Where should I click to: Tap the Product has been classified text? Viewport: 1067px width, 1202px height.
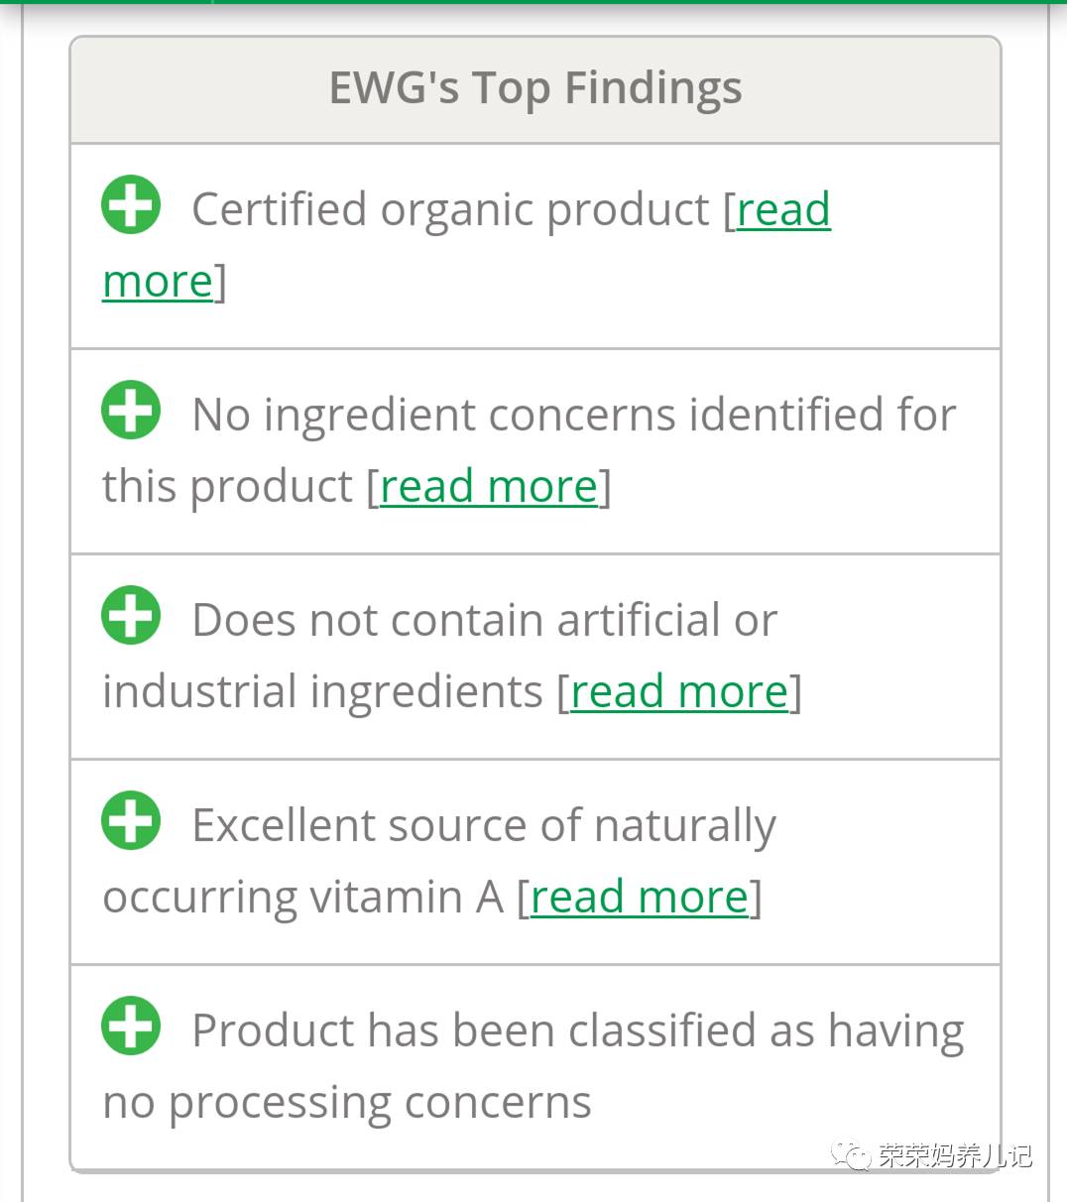[x=577, y=1031]
